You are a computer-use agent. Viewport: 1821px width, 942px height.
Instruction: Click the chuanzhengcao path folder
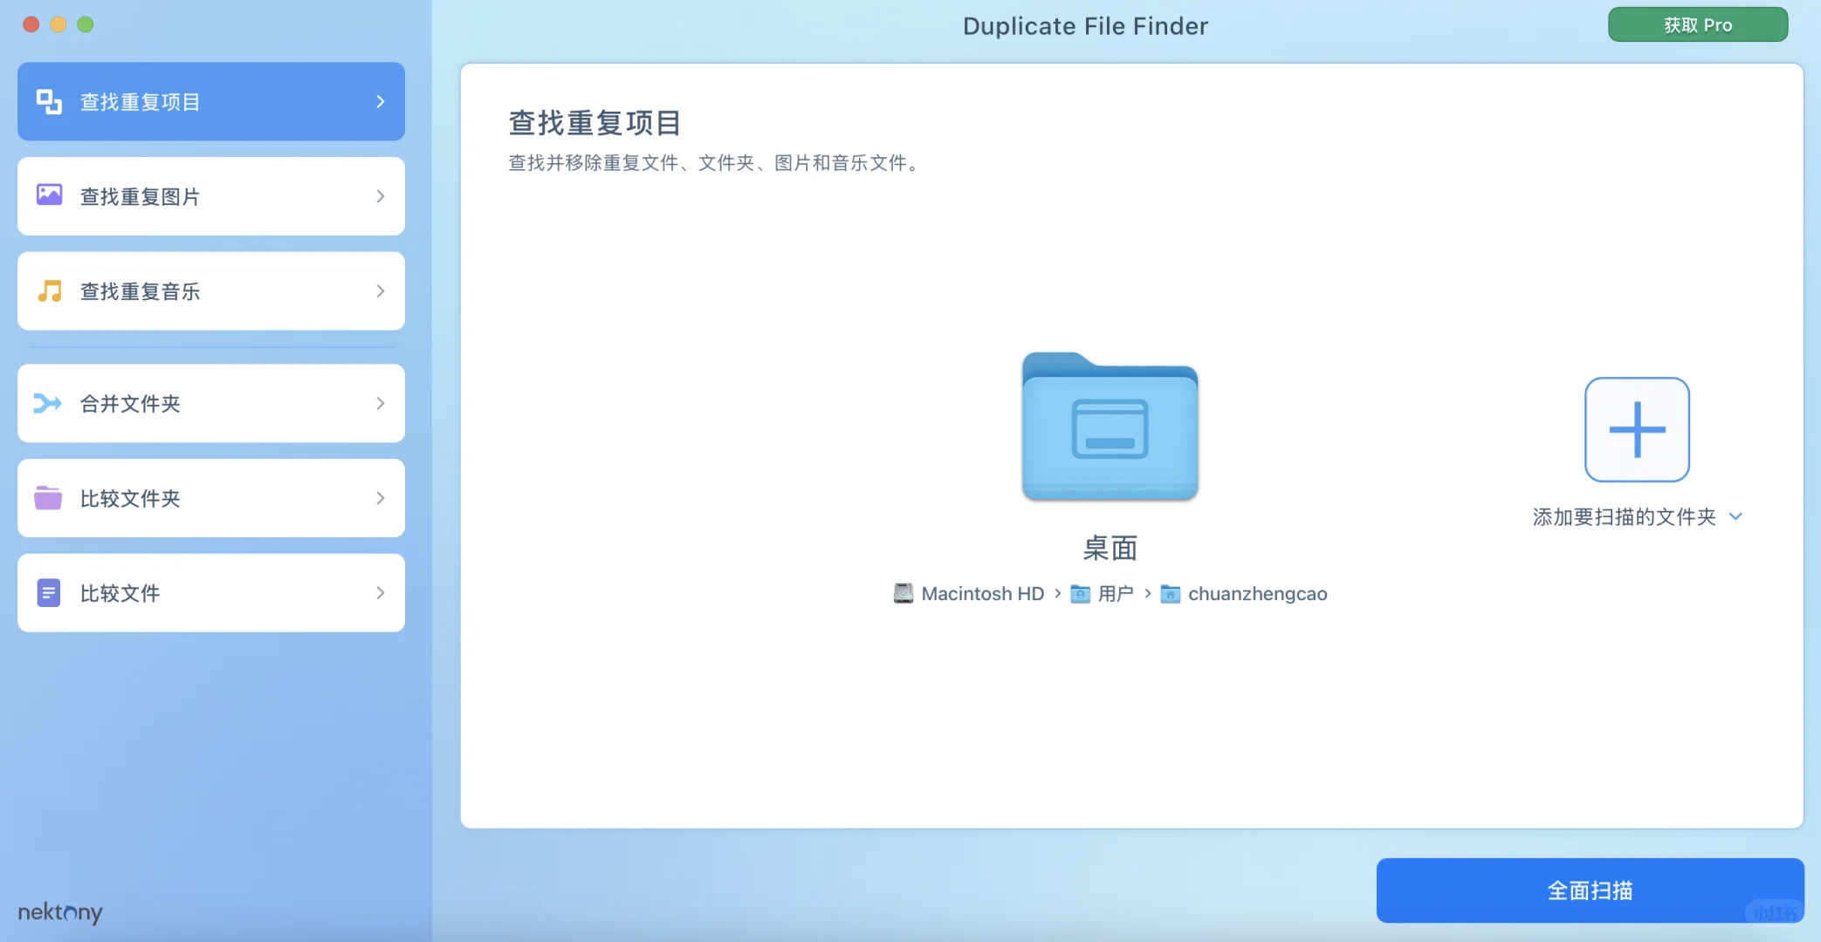point(1256,594)
